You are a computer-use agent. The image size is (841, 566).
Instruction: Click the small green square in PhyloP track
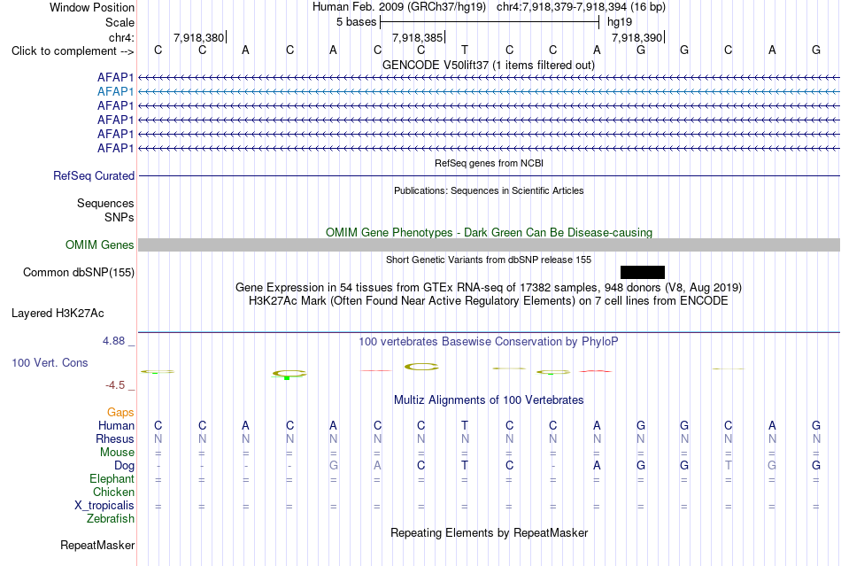(287, 378)
